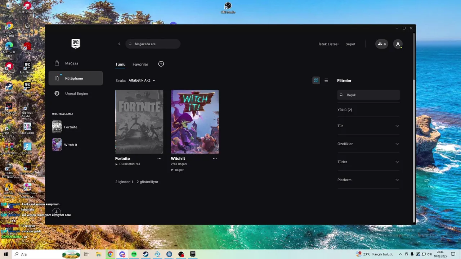Image resolution: width=461 pixels, height=259 pixels.
Task: Switch to the Favoriler tab
Action: pyautogui.click(x=140, y=64)
